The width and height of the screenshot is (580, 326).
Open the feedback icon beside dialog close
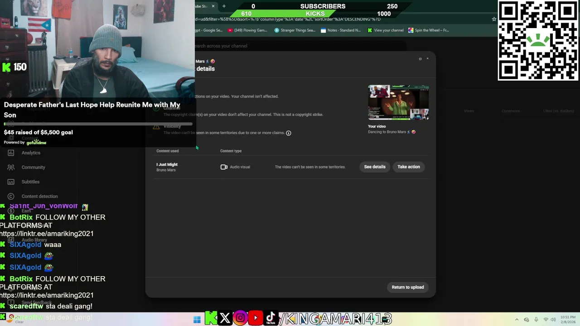[x=420, y=59]
